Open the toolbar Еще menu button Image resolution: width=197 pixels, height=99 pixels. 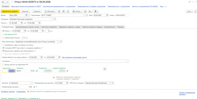(x=189, y=11)
